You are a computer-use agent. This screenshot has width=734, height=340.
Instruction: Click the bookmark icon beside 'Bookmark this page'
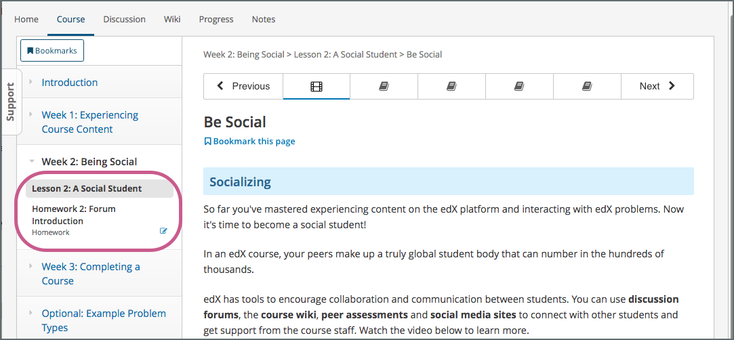tap(208, 142)
